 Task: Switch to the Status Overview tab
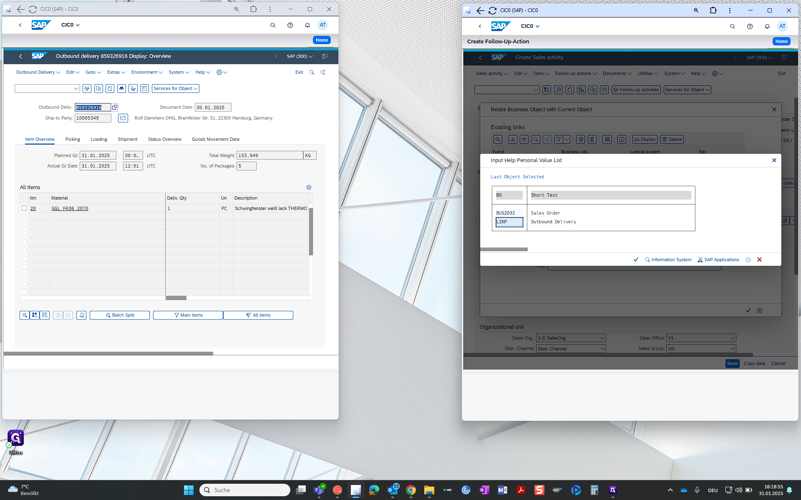point(165,139)
